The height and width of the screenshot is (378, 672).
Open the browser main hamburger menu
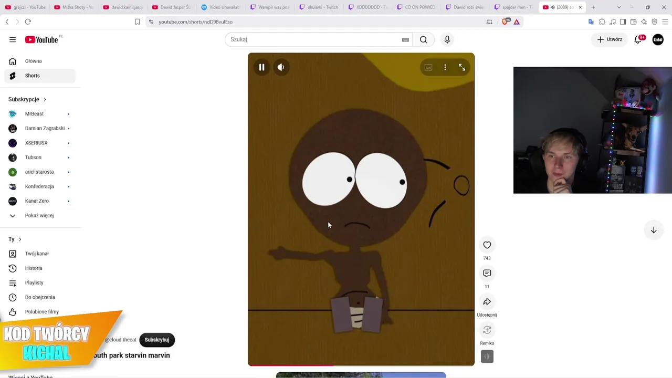(665, 22)
